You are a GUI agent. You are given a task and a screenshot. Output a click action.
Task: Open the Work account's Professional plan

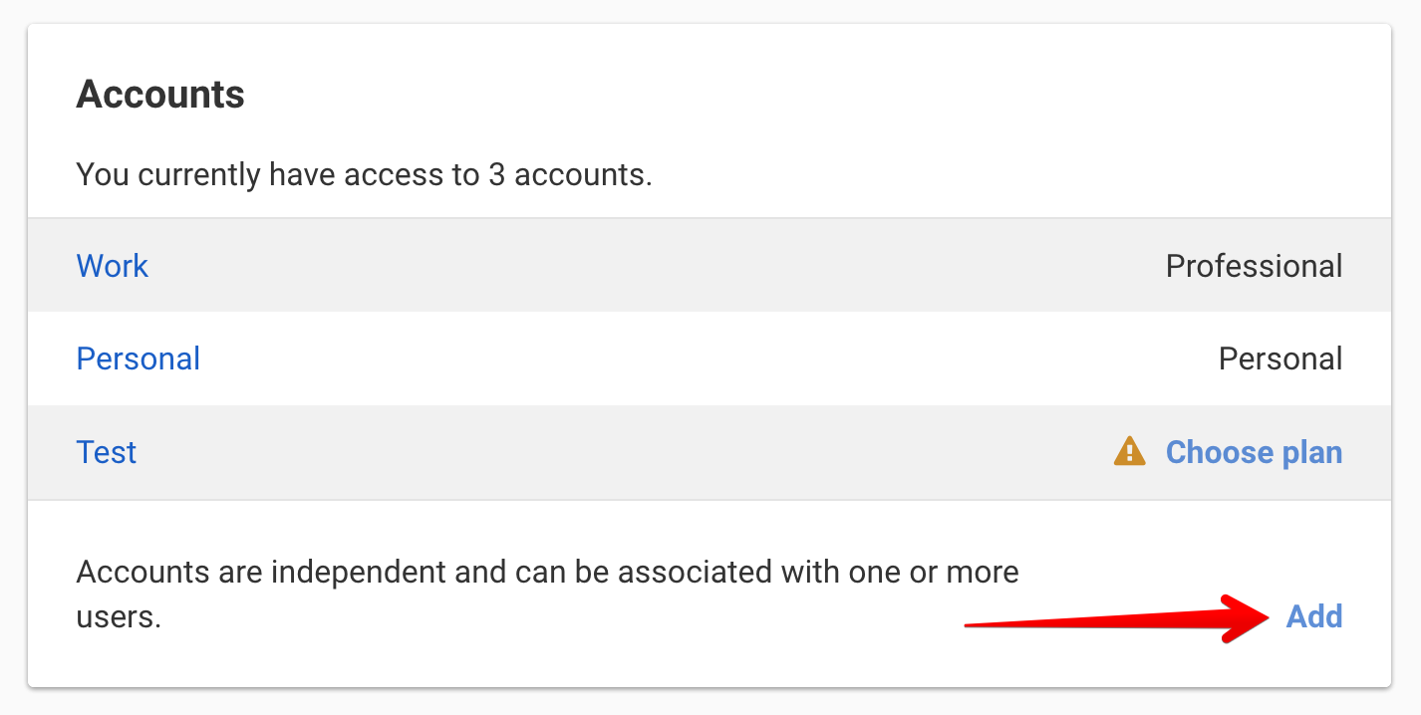point(1254,265)
